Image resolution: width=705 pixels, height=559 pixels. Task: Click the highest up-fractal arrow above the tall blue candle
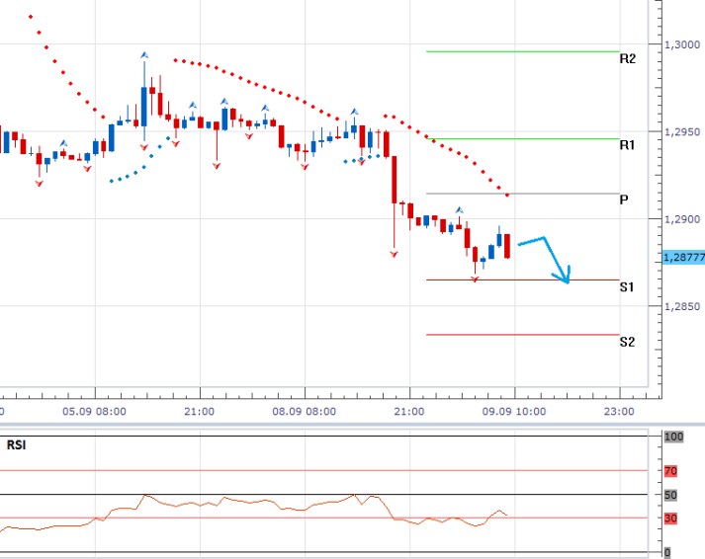[144, 55]
